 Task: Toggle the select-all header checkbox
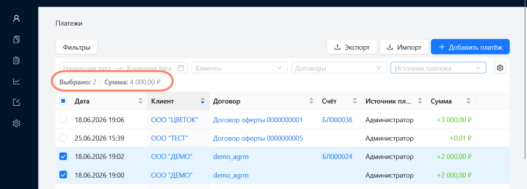(x=63, y=101)
